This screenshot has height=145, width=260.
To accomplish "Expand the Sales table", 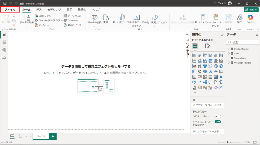I will (229, 53).
